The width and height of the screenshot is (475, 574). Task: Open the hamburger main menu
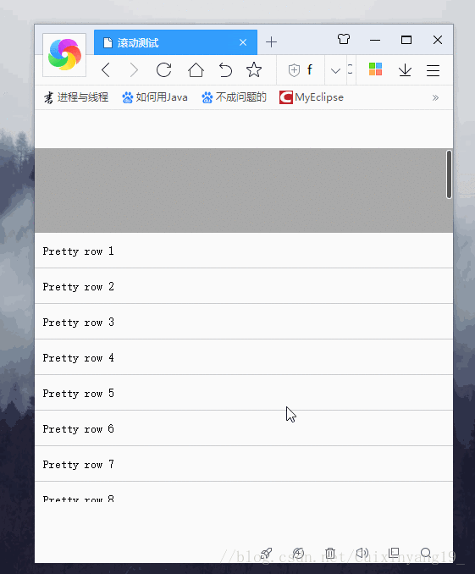tap(433, 70)
